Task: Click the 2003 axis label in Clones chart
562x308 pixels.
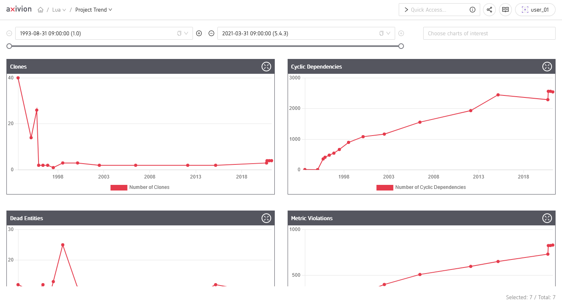Action: (103, 177)
